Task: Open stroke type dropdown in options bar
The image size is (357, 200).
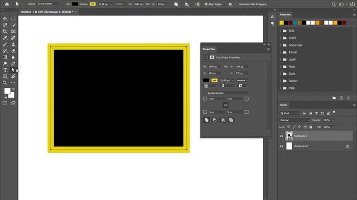Action: point(120,4)
